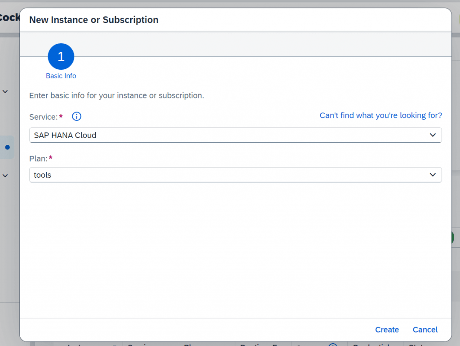Open the Plan dropdown arrow

tap(433, 175)
